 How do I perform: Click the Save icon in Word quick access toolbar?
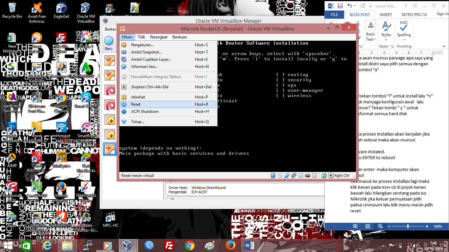[x=340, y=6]
